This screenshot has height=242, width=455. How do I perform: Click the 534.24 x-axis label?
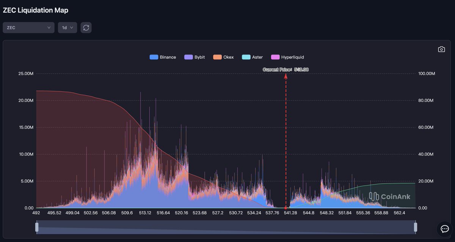pos(254,213)
